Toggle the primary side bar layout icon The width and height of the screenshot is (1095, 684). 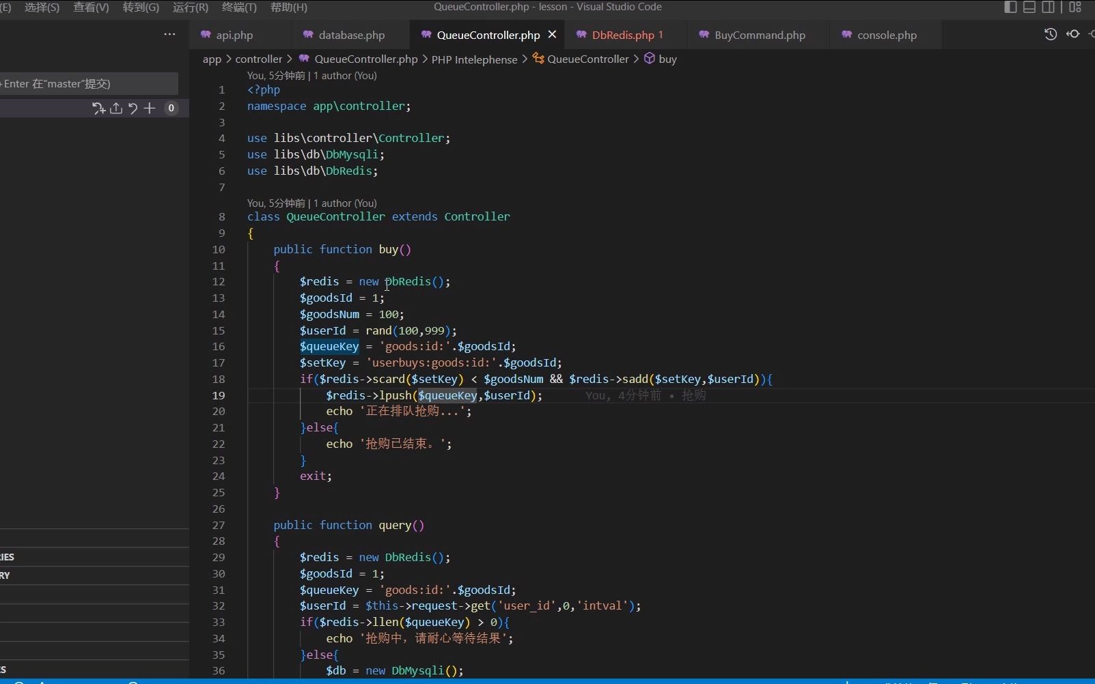point(1011,8)
